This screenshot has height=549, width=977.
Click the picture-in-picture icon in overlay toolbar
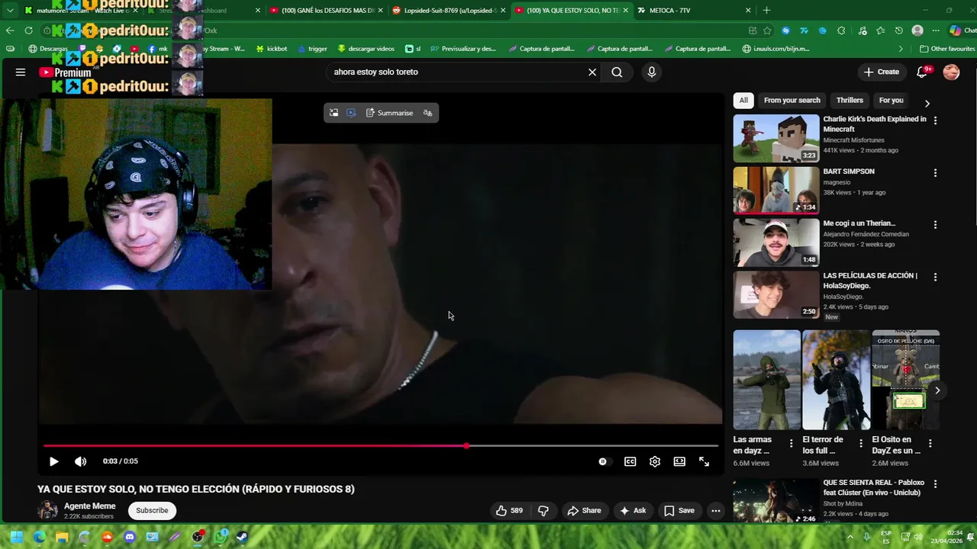click(334, 113)
